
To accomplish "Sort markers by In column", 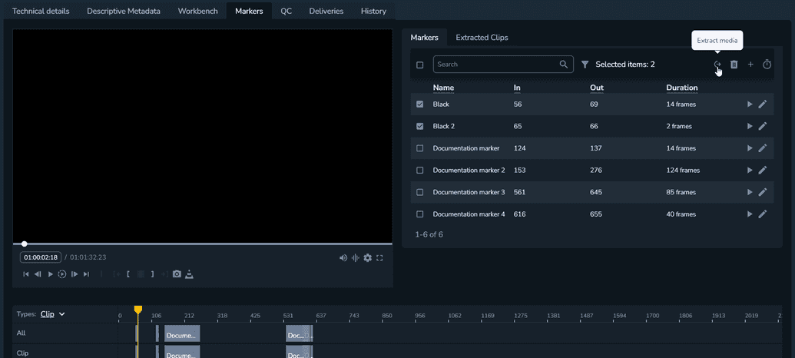I will pyautogui.click(x=517, y=88).
